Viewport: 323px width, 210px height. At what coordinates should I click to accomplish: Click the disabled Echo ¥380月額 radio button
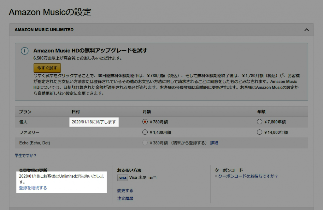(145, 143)
